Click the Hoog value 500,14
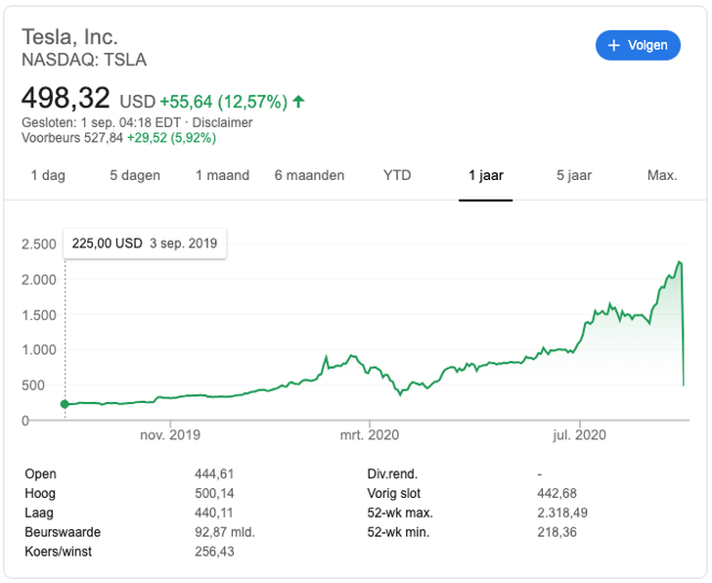Viewport: 712px width, 583px height. coord(214,494)
